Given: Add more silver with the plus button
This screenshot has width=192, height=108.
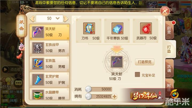Looking at the screenshot, I should click(x=114, y=97).
